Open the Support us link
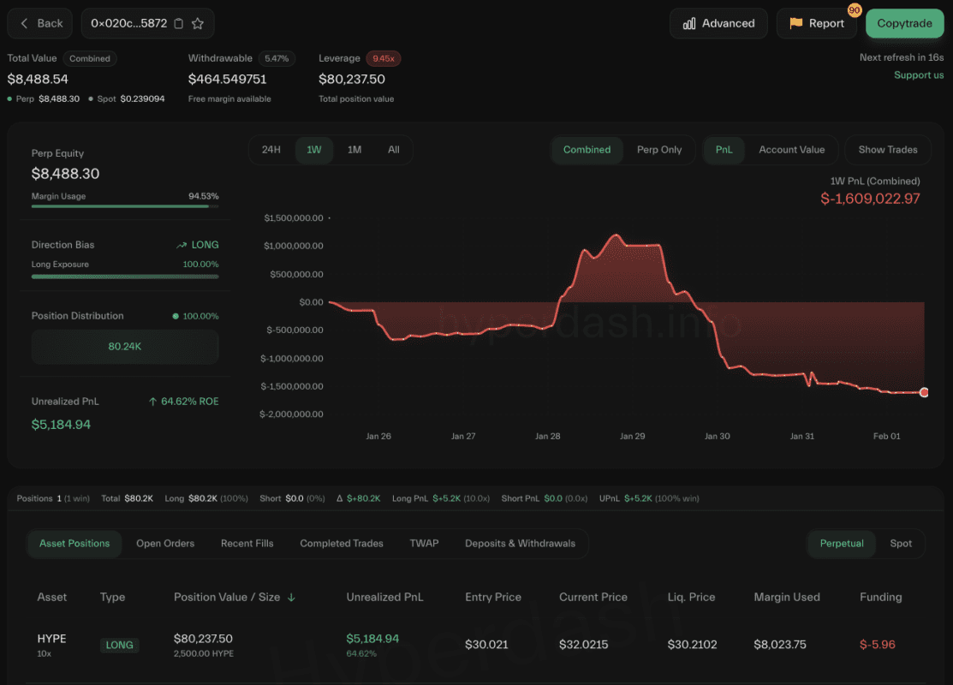The image size is (953, 685). (x=919, y=75)
